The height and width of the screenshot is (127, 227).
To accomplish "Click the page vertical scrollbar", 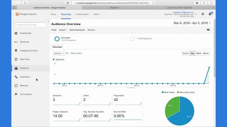I will coord(215,48).
